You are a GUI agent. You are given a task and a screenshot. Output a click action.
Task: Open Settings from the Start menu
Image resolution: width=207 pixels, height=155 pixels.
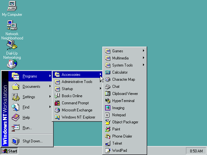coord(30,97)
